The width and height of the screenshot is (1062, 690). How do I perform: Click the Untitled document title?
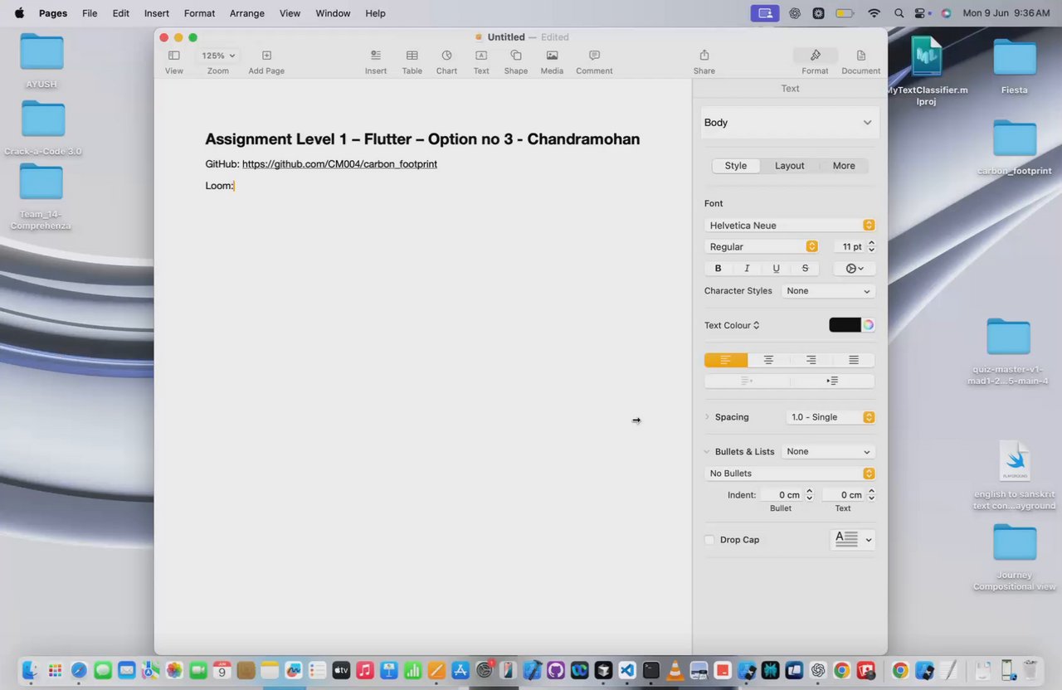point(506,37)
